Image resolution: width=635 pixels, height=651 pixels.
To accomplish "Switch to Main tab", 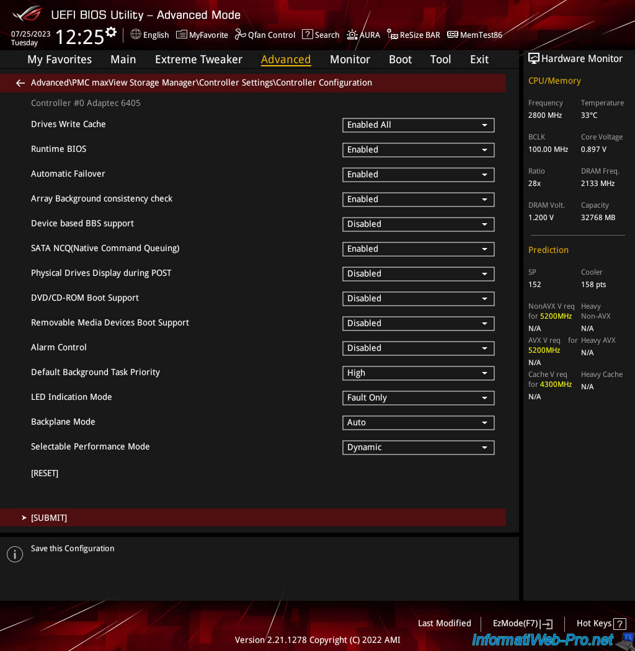I will [x=123, y=60].
